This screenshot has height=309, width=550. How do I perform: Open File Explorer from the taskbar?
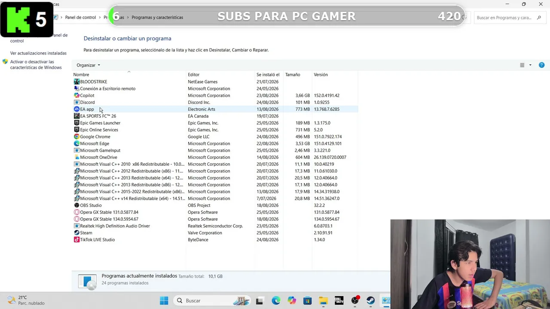tap(323, 300)
